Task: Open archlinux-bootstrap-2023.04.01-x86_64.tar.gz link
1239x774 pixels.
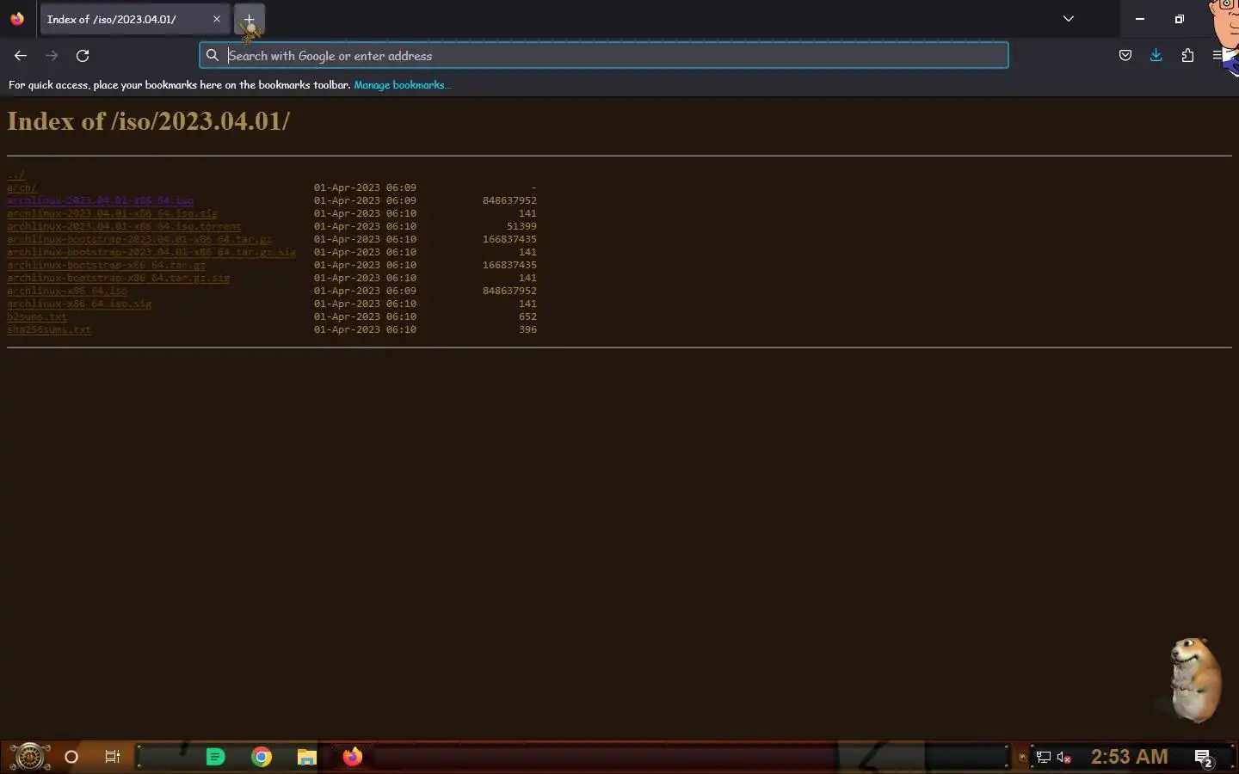Action: click(x=139, y=239)
